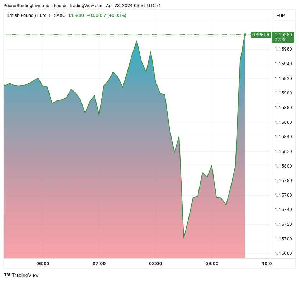
Task: Click the British Pound / Euro title
Action: pyautogui.click(x=26, y=15)
